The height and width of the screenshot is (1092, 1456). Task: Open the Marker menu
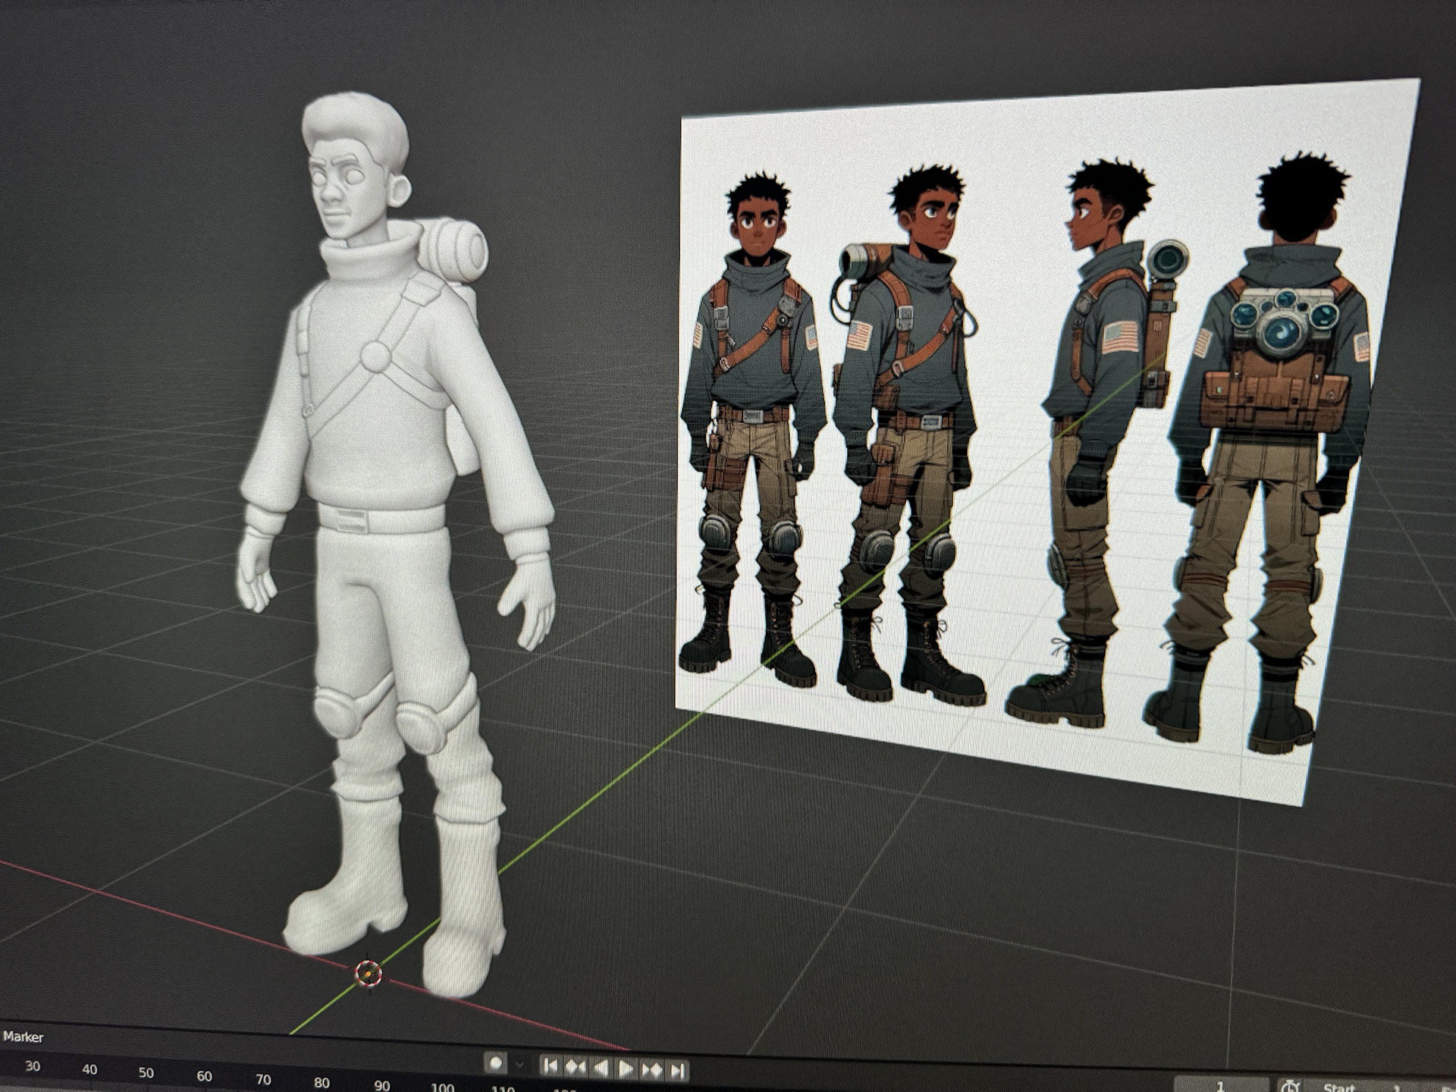[x=24, y=1037]
